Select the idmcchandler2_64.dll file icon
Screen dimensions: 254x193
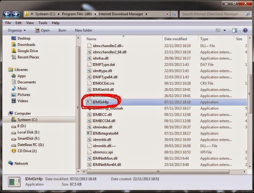pos(89,52)
